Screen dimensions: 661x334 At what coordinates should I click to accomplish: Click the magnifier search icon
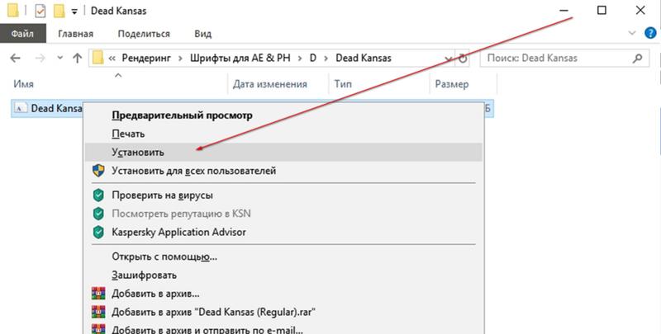[x=638, y=58]
